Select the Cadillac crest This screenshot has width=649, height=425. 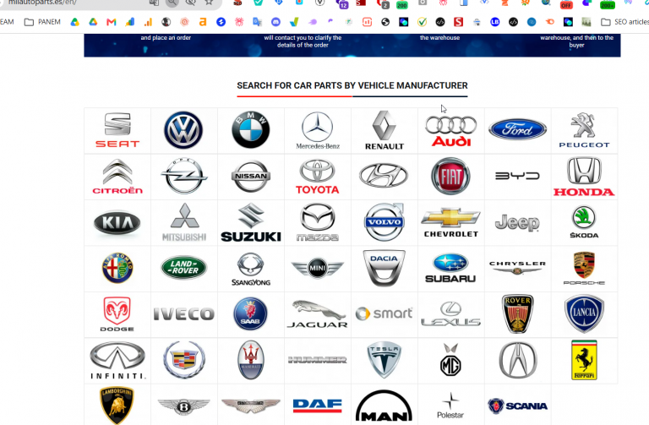183,360
